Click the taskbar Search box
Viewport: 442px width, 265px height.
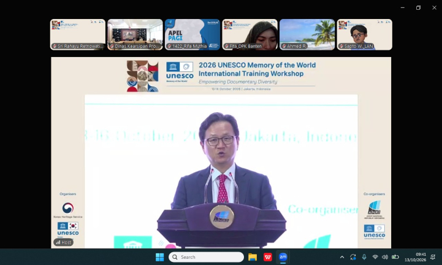206,257
